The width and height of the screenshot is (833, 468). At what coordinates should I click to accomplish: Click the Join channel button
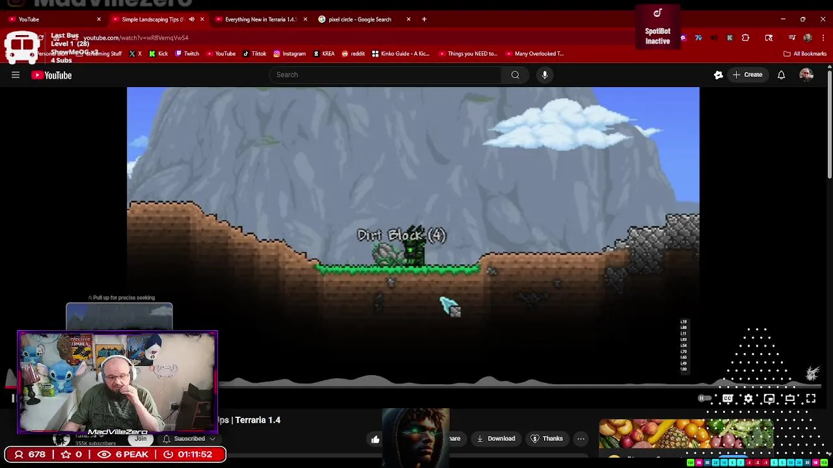(141, 439)
